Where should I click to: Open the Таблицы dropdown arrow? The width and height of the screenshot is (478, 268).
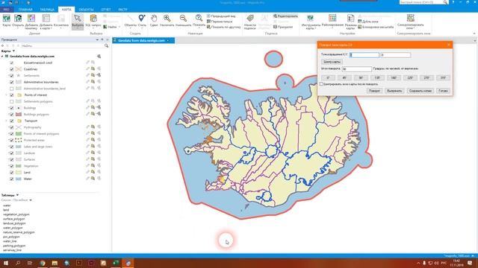tap(18, 195)
